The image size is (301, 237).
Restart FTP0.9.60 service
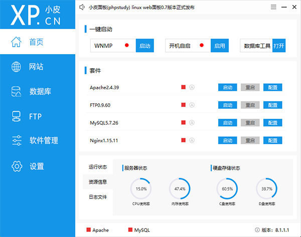click(x=250, y=105)
